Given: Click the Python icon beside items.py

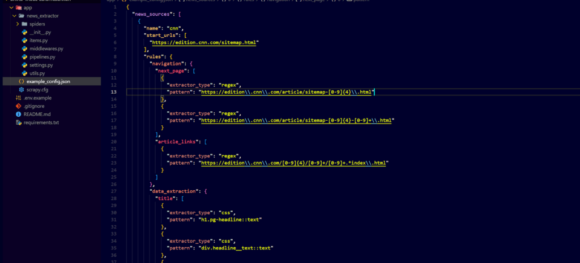Looking at the screenshot, I should pos(24,41).
